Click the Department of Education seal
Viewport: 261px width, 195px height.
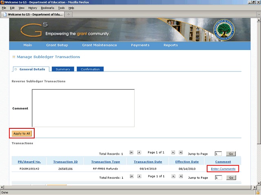(x=224, y=30)
